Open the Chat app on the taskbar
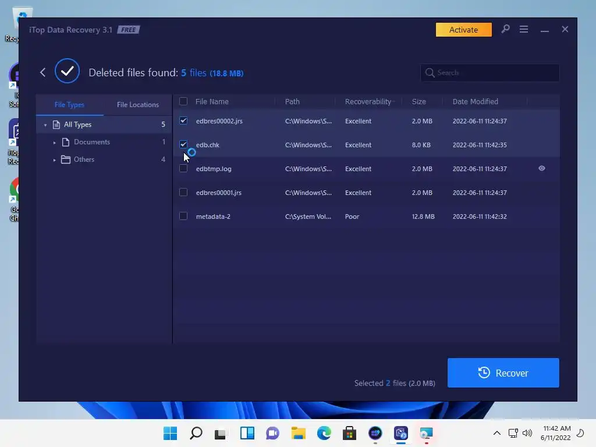The height and width of the screenshot is (447, 596). (x=272, y=433)
